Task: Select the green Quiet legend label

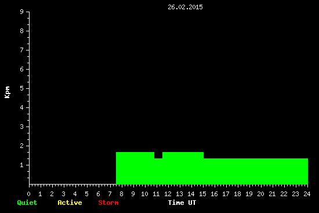Action: coord(27,203)
